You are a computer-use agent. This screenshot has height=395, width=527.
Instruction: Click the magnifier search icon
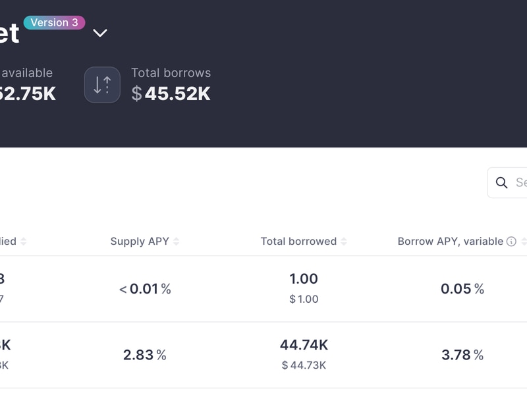pos(502,182)
